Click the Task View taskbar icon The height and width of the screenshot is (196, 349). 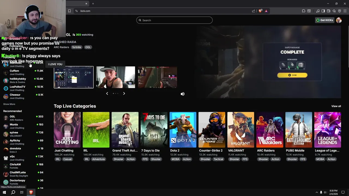tap(22, 192)
